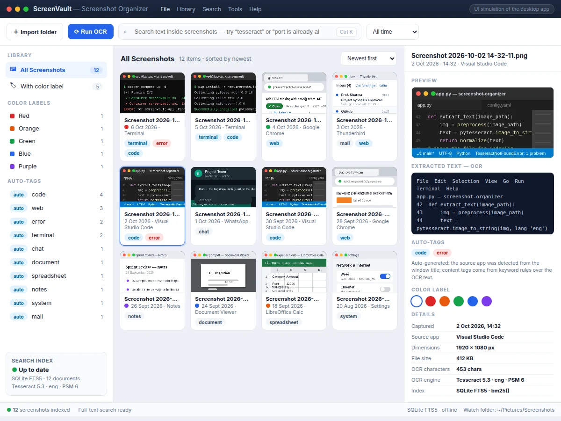Viewport: 561px width, 421px height.
Task: Click the Search Index Up to date card
Action: (56, 374)
